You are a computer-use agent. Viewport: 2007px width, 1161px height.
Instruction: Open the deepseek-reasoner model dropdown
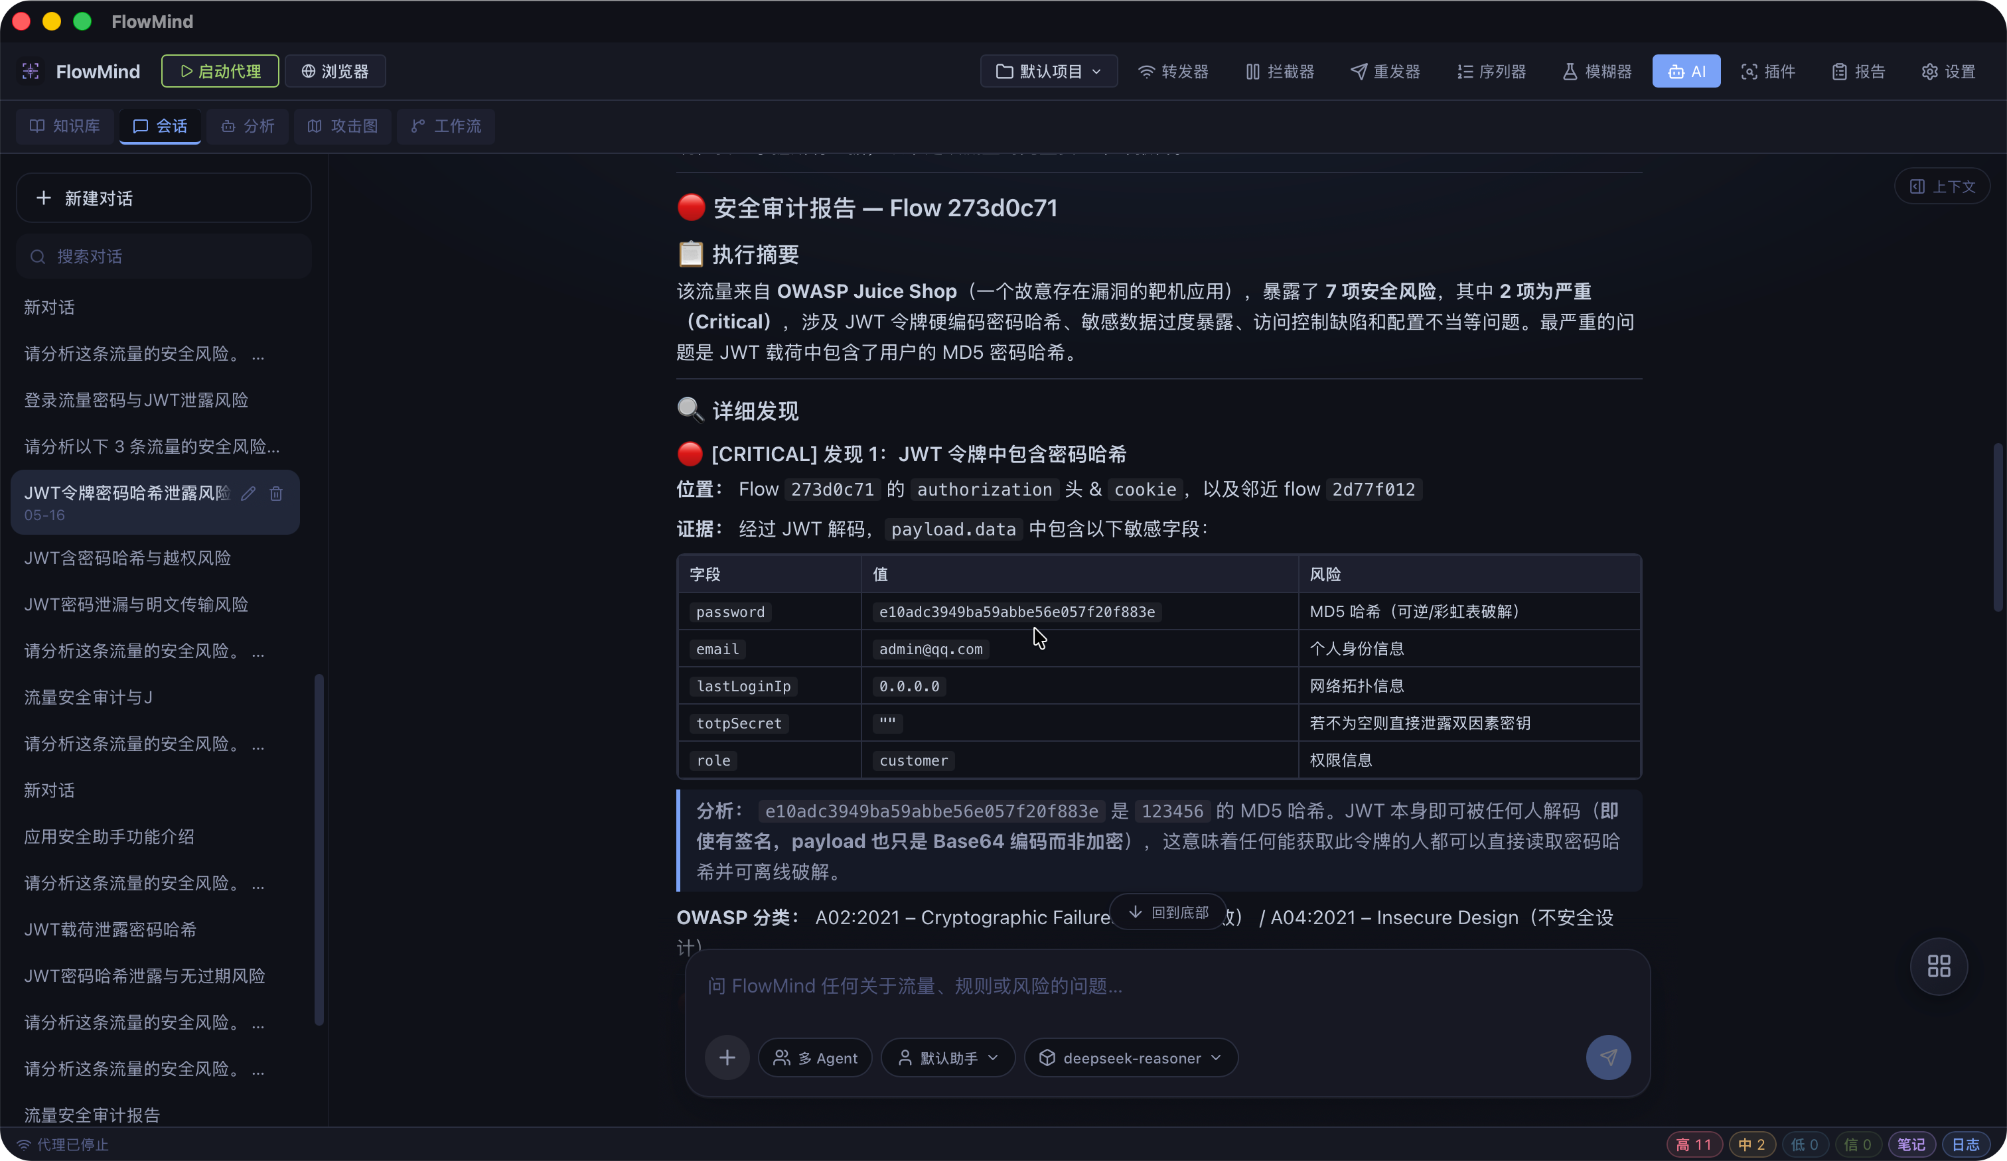coord(1131,1058)
